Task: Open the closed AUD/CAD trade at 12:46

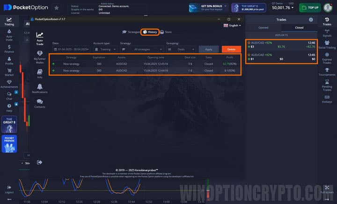Action: (281, 44)
